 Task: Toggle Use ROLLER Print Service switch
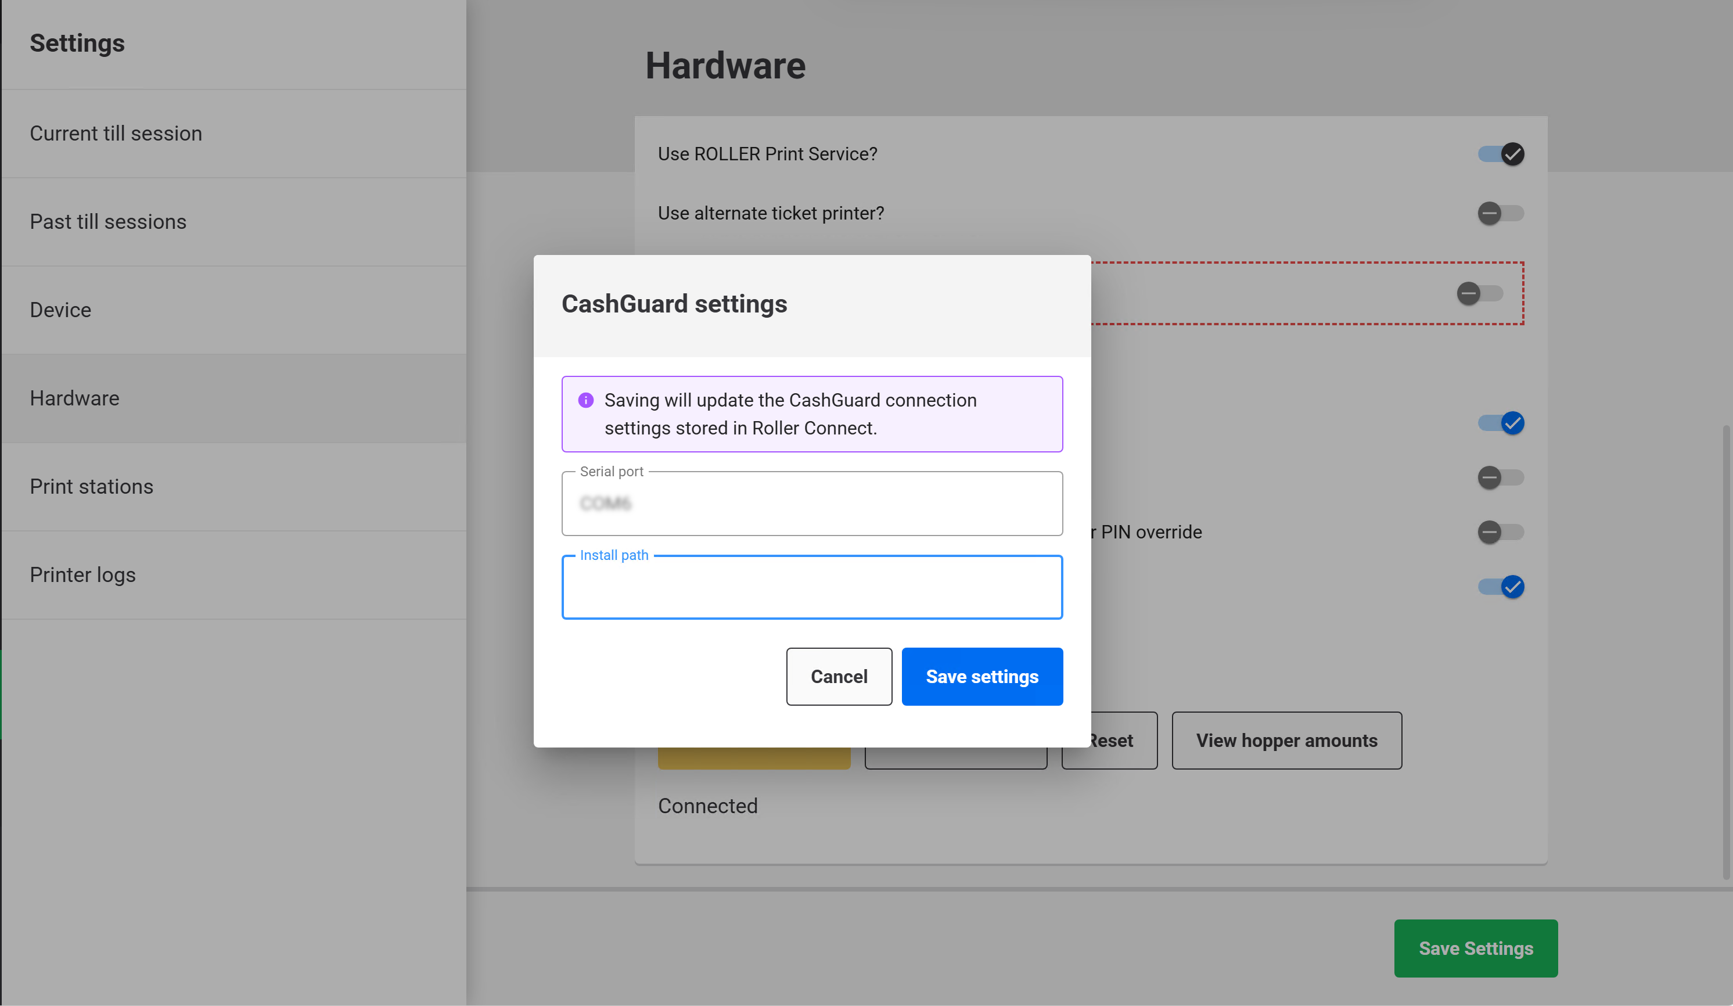pyautogui.click(x=1501, y=154)
